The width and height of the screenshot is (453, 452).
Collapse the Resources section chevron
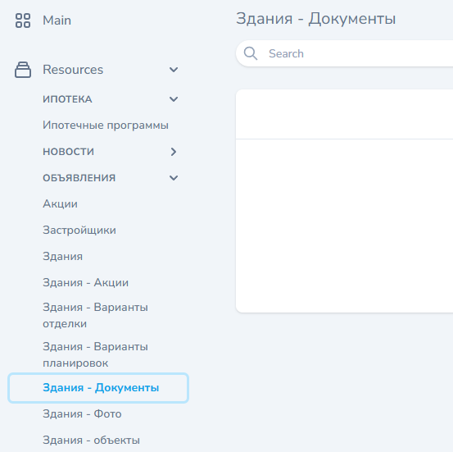pyautogui.click(x=174, y=70)
